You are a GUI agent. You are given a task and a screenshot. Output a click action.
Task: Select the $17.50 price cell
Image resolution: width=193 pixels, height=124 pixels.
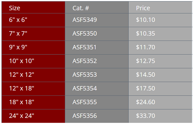pos(146,89)
